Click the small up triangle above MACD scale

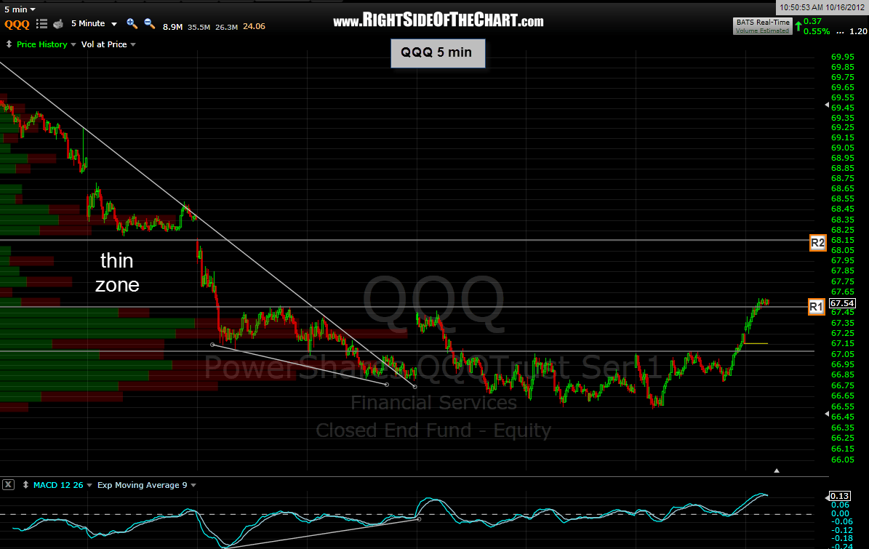777,470
